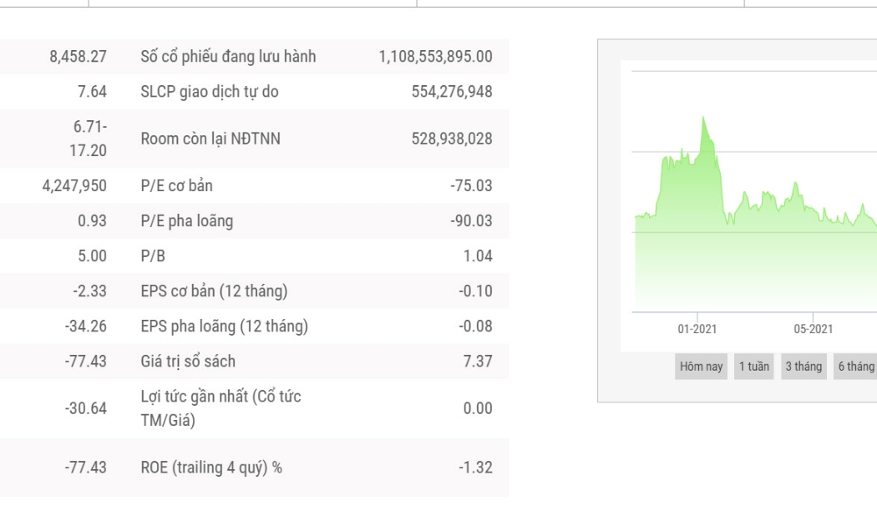Click the P/B label
877x526 pixels.
pyautogui.click(x=153, y=256)
